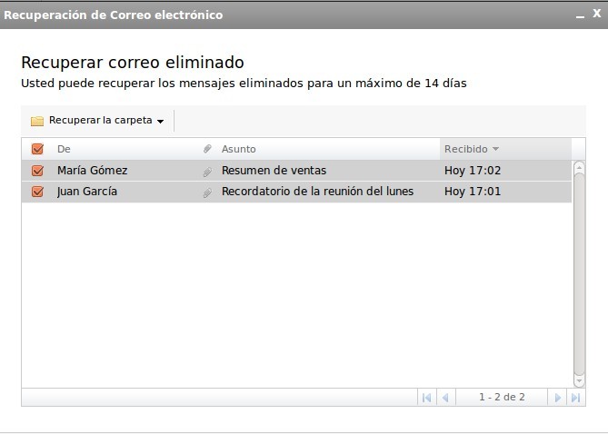Toggle the select-all checkbox in header
This screenshot has height=434, width=608.
coord(37,149)
